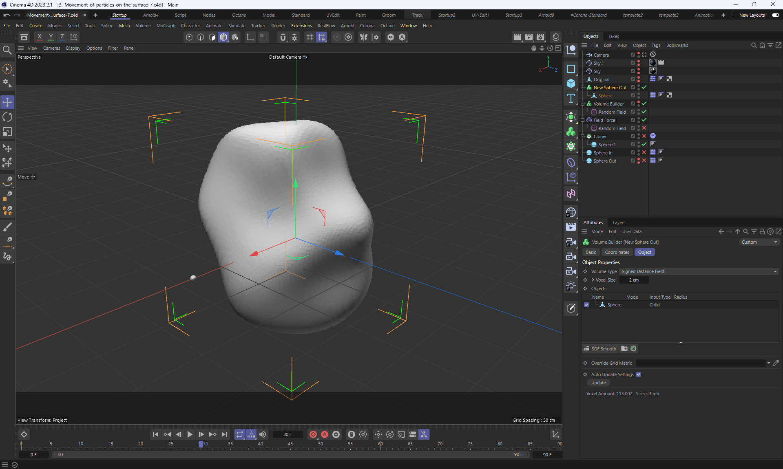Switch to the Coordinates tab
This screenshot has width=783, height=469.
[617, 252]
